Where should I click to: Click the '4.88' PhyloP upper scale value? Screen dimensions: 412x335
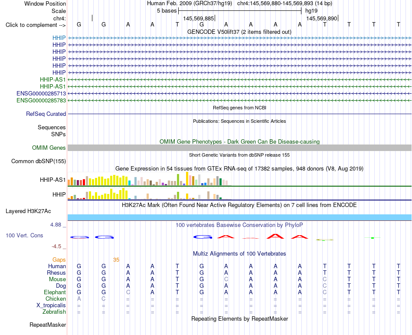56,225
